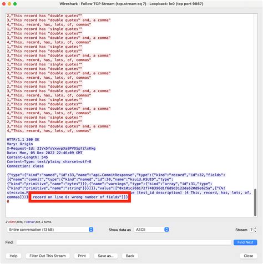Viewport: 263px width, 264px height.
Task: Click the yellow minimize window button
Action: click(9, 4)
